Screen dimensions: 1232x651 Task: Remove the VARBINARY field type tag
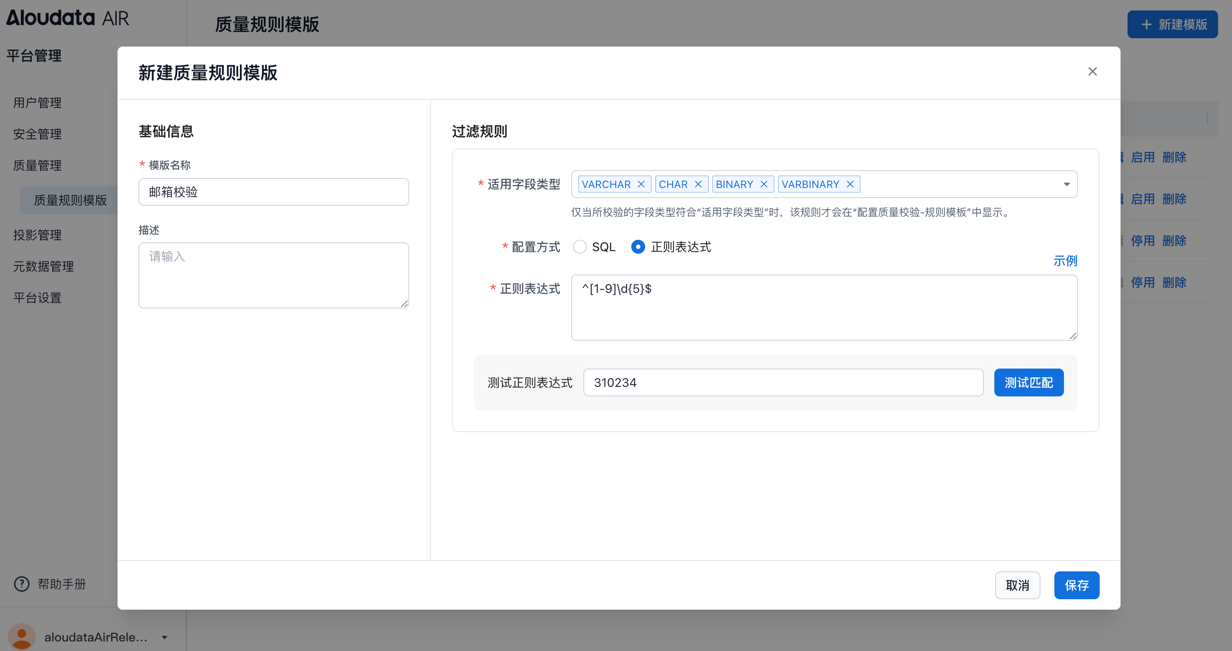850,184
